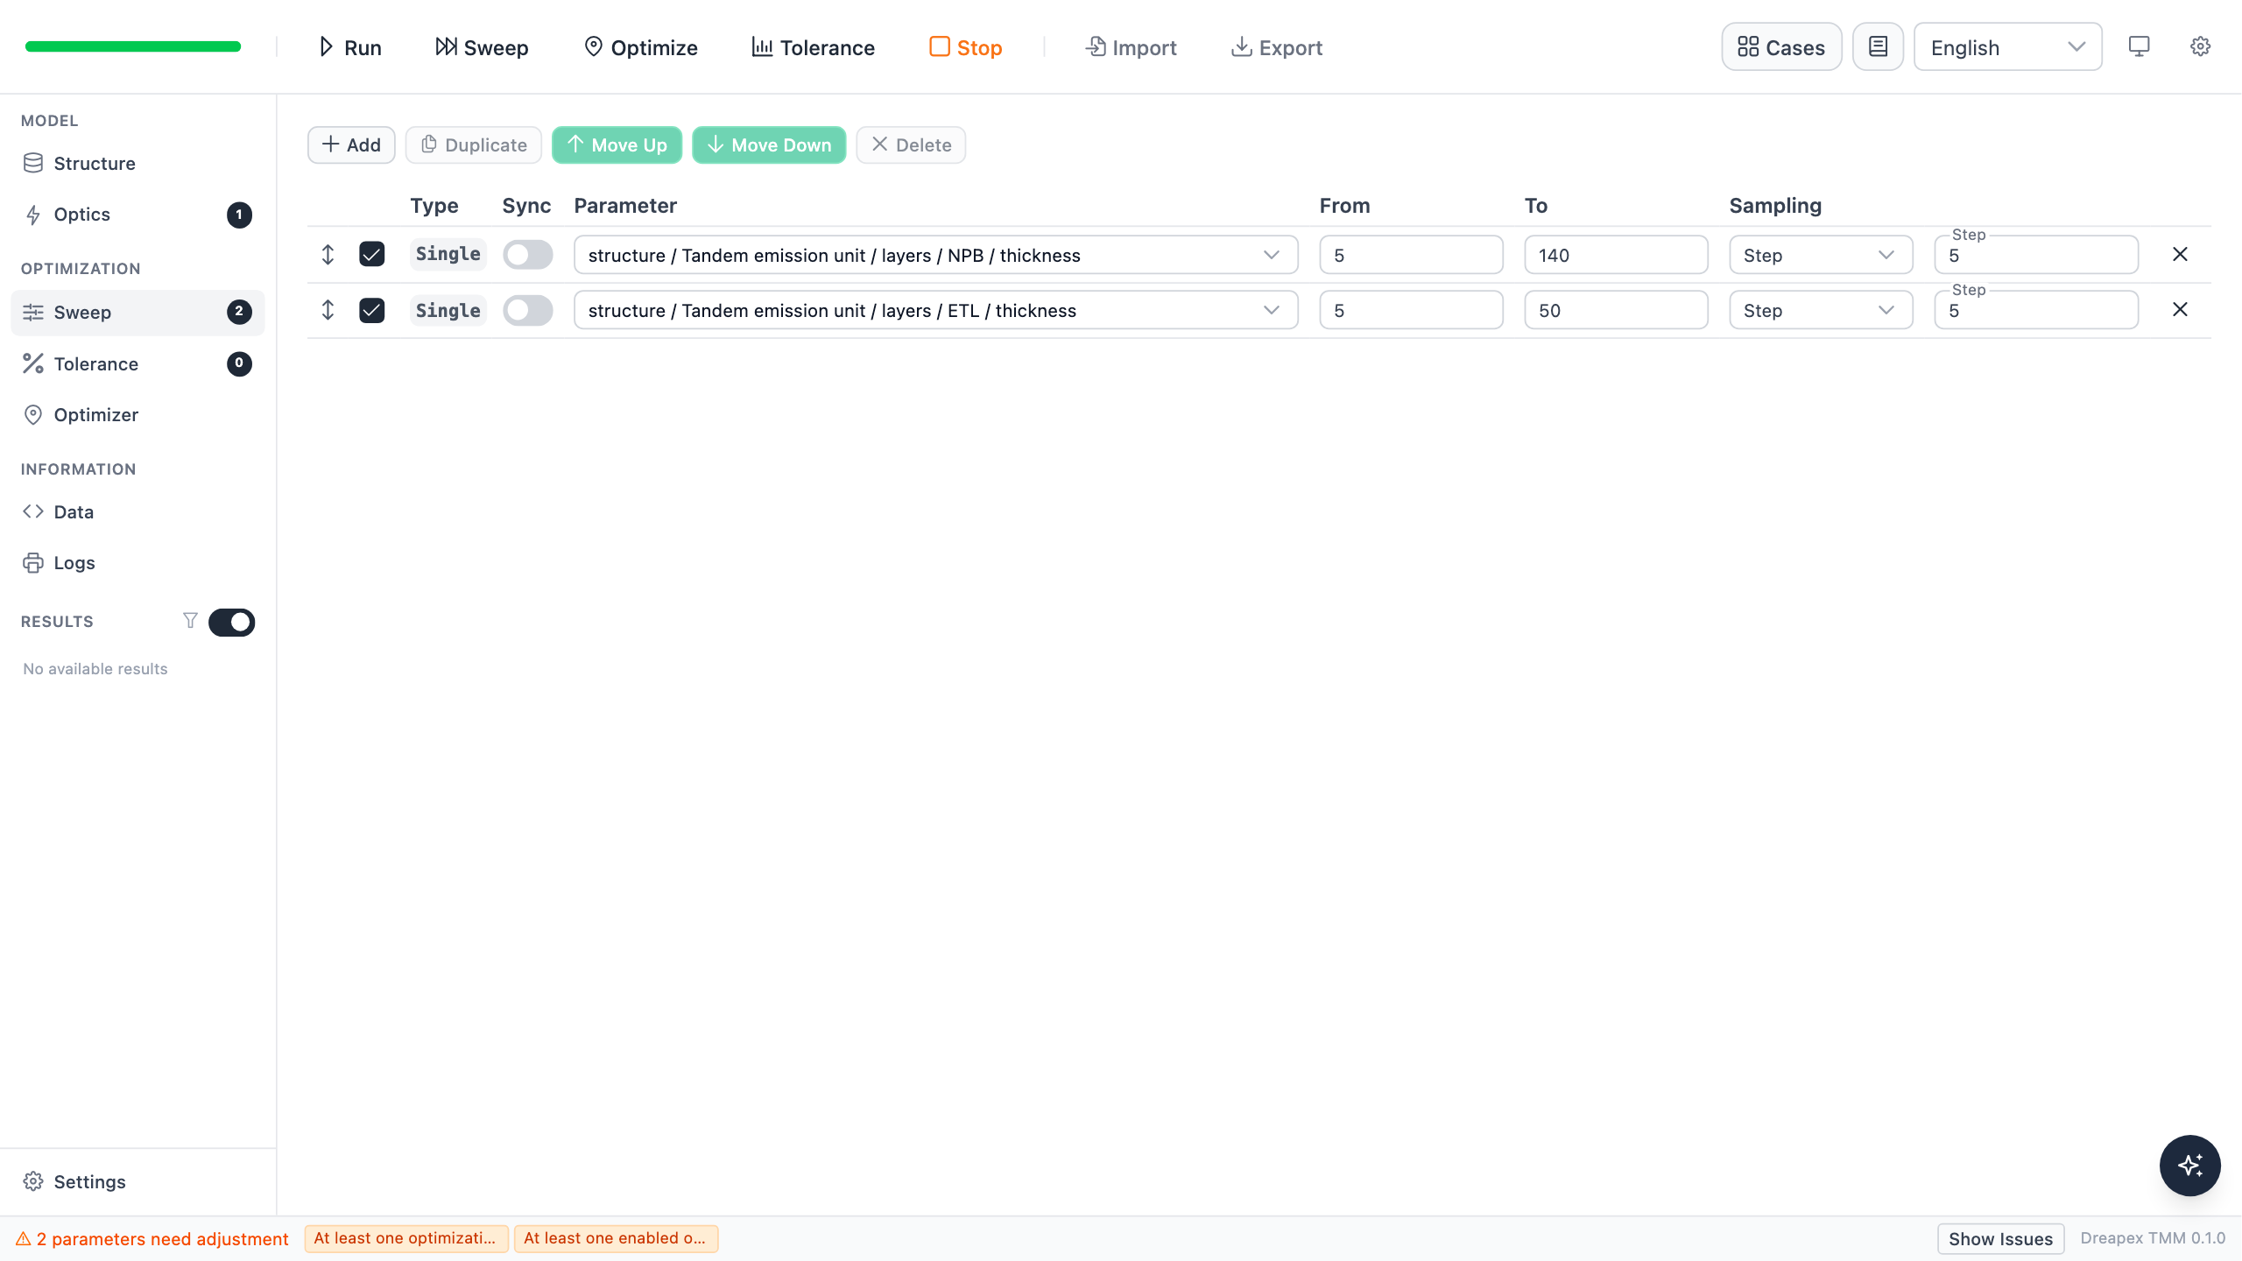Open Logs in the sidebar
The image size is (2242, 1261).
coord(137,563)
